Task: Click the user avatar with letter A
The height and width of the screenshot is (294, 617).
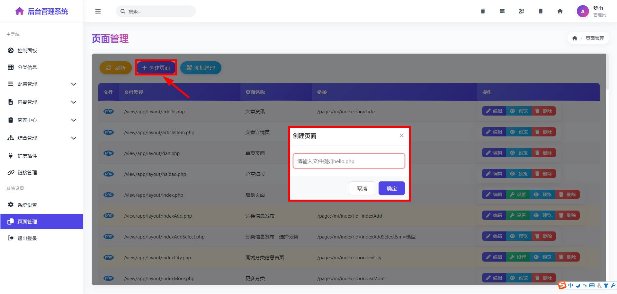Action: [x=583, y=11]
